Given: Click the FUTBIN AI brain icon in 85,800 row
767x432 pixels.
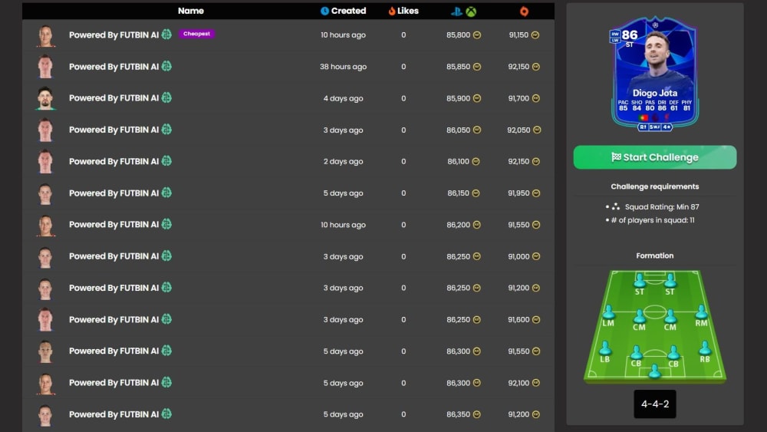Looking at the screenshot, I should (x=166, y=35).
